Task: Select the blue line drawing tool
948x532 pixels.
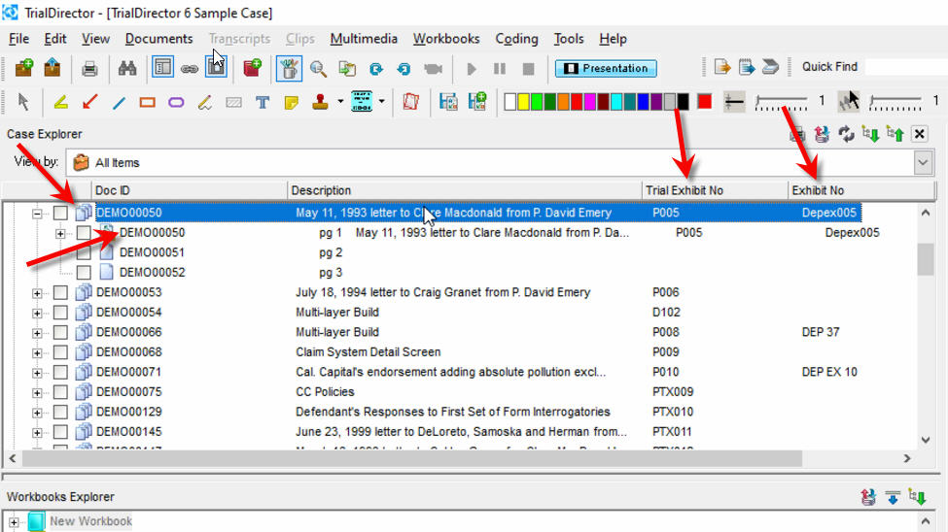Action: tap(119, 103)
